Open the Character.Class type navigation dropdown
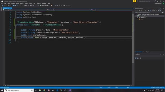Viewport: 165px width, 92px height. (68, 10)
